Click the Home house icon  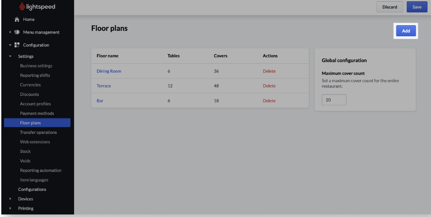pos(17,19)
